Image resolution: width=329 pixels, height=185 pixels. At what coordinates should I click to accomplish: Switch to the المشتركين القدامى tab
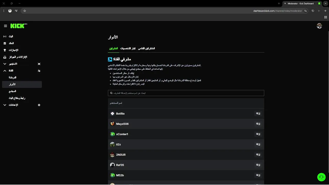(147, 49)
